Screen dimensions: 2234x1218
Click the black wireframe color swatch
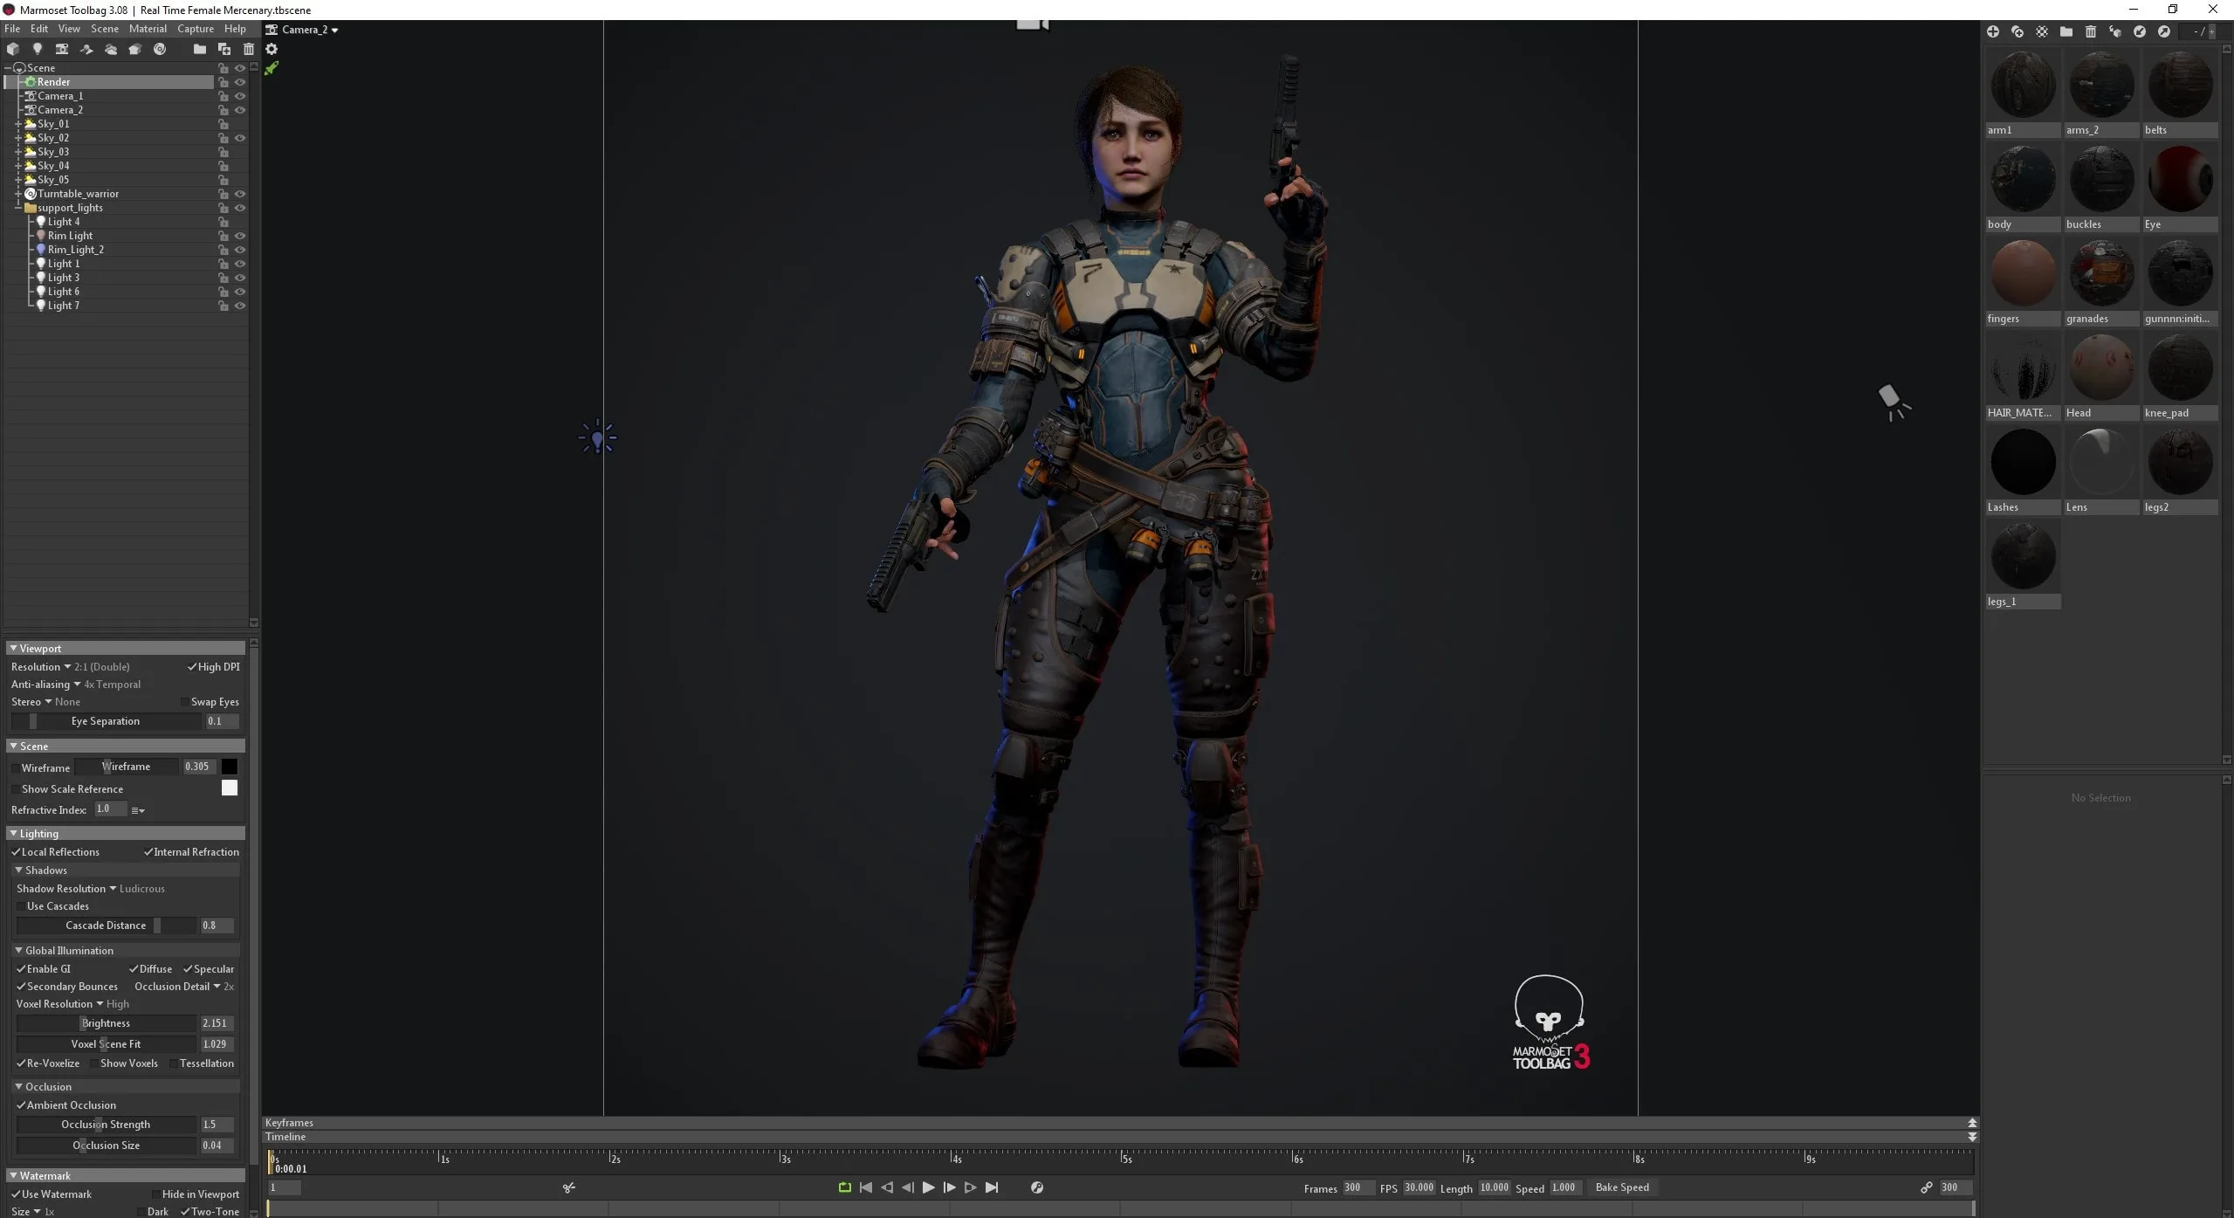click(x=230, y=767)
